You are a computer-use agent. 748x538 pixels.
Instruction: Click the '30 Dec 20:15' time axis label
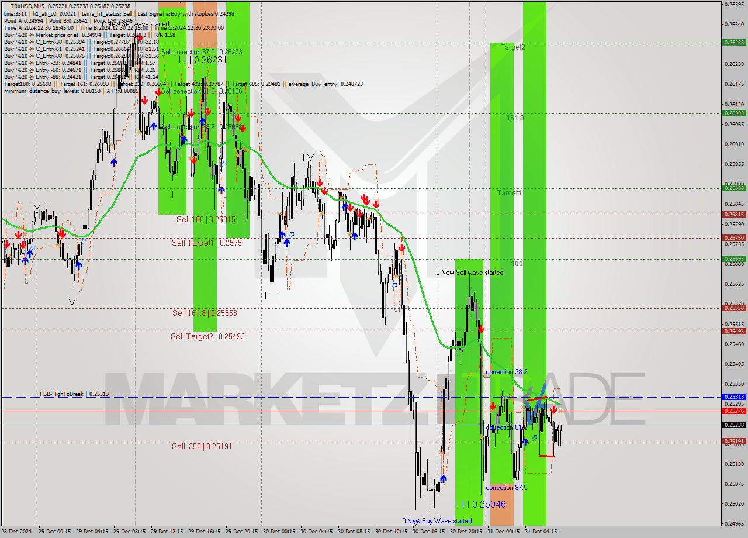466,532
